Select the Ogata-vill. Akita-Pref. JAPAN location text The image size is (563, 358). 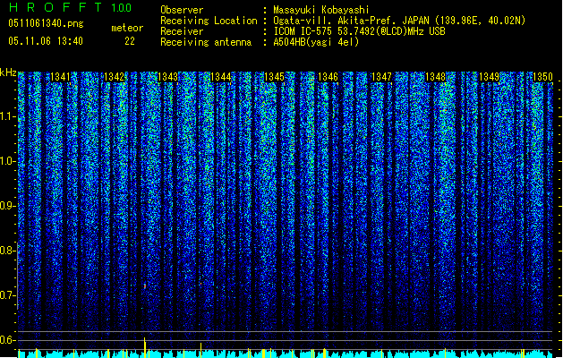pos(399,21)
